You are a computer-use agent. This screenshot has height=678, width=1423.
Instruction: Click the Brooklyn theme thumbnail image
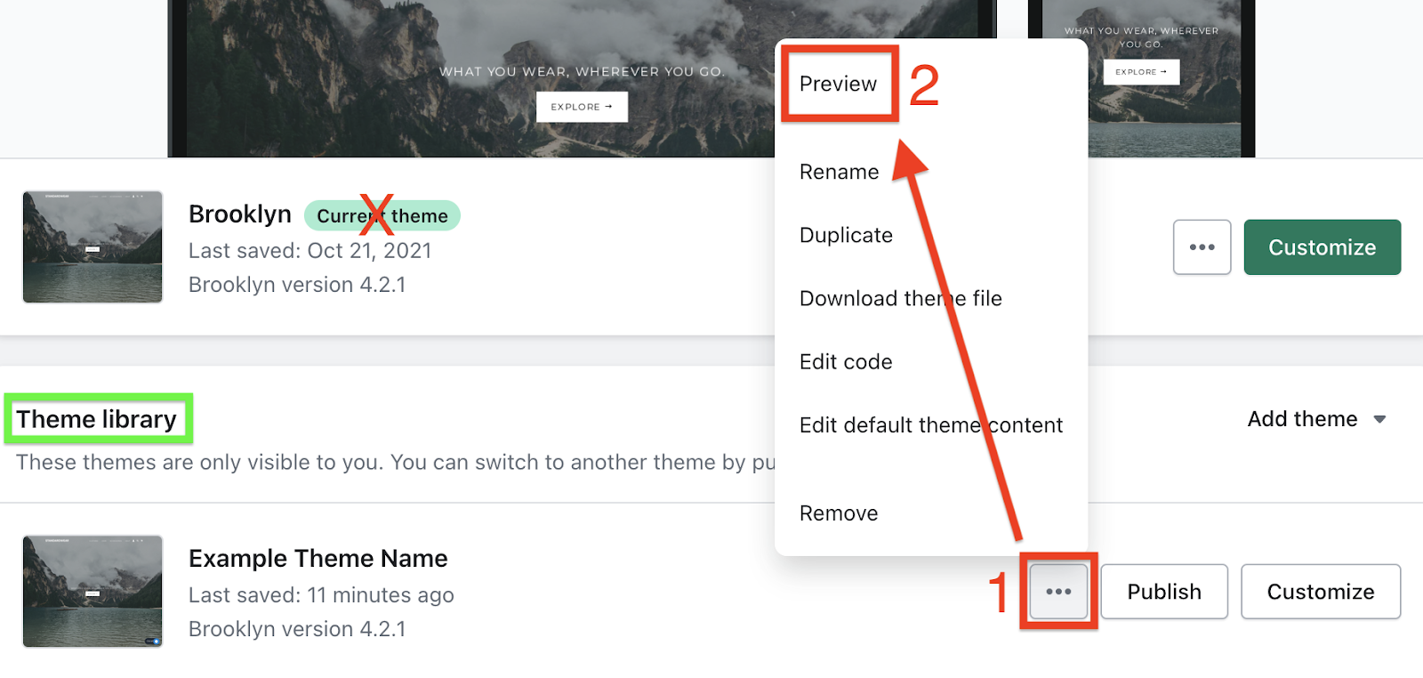92,246
